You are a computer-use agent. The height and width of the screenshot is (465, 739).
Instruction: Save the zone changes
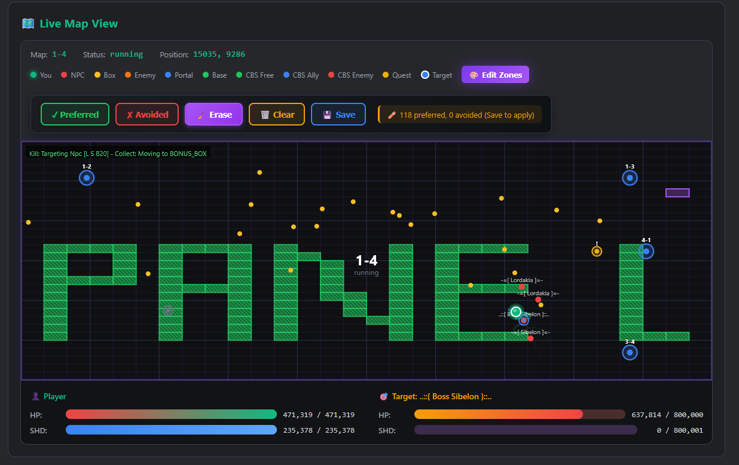[x=338, y=115]
